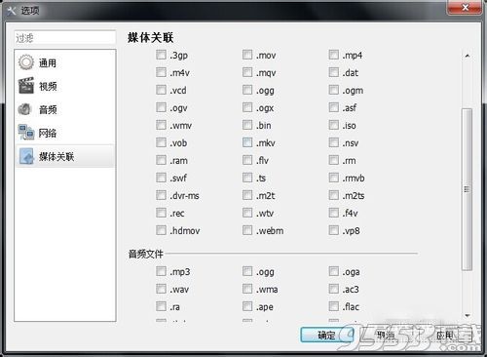Switch to the 视频 category label
The height and width of the screenshot is (357, 487).
pyautogui.click(x=48, y=86)
